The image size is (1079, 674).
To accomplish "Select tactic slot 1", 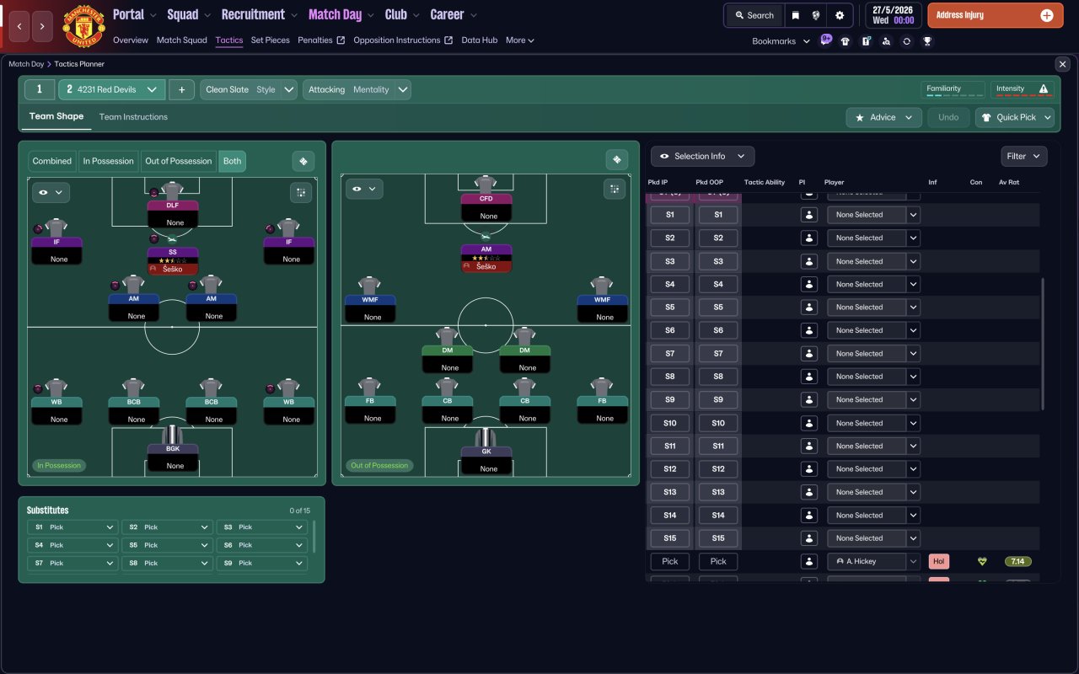I will coord(40,89).
